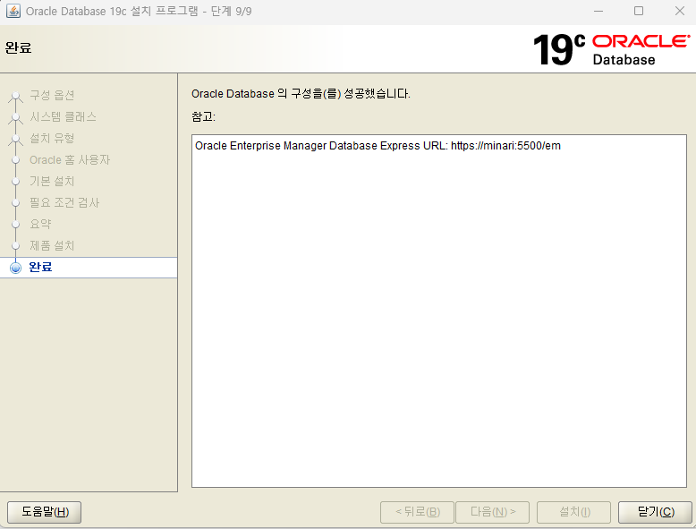Click the disabled 설치(I) install button
This screenshot has height=529, width=696.
(x=573, y=512)
